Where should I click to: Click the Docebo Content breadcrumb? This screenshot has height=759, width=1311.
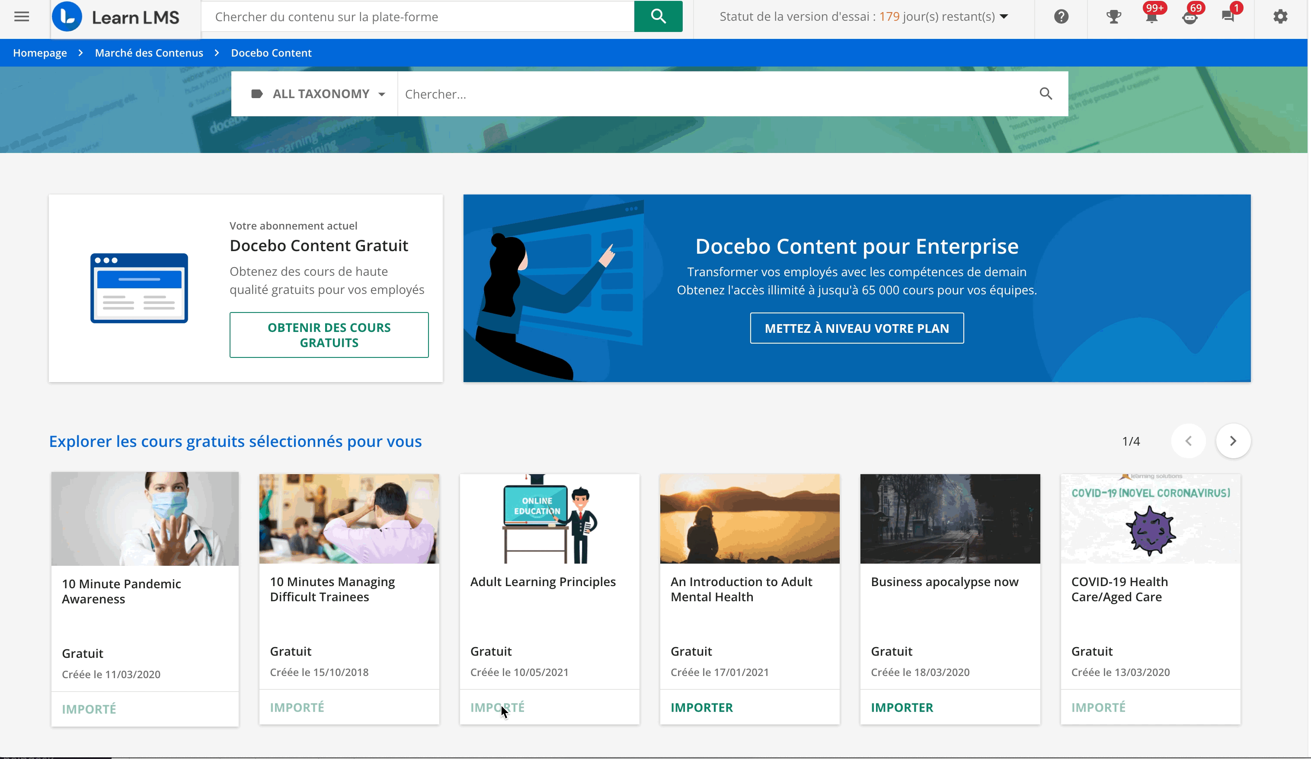click(x=271, y=53)
